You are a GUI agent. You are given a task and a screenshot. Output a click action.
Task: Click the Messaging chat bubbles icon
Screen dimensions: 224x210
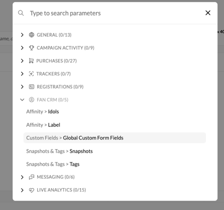[32, 177]
